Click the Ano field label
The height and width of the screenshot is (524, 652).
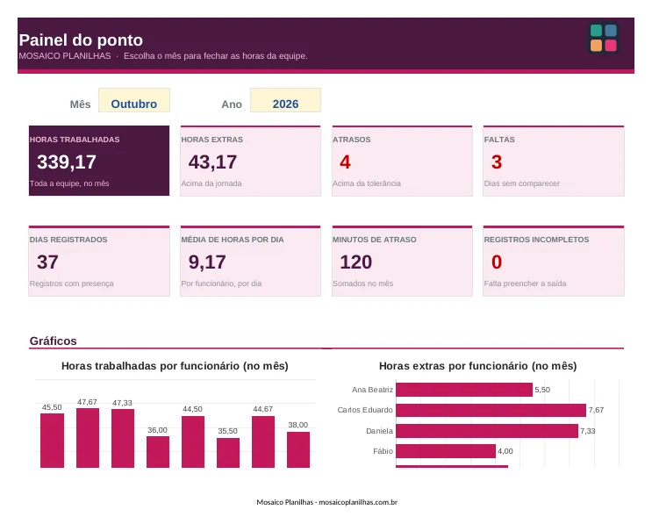[232, 104]
